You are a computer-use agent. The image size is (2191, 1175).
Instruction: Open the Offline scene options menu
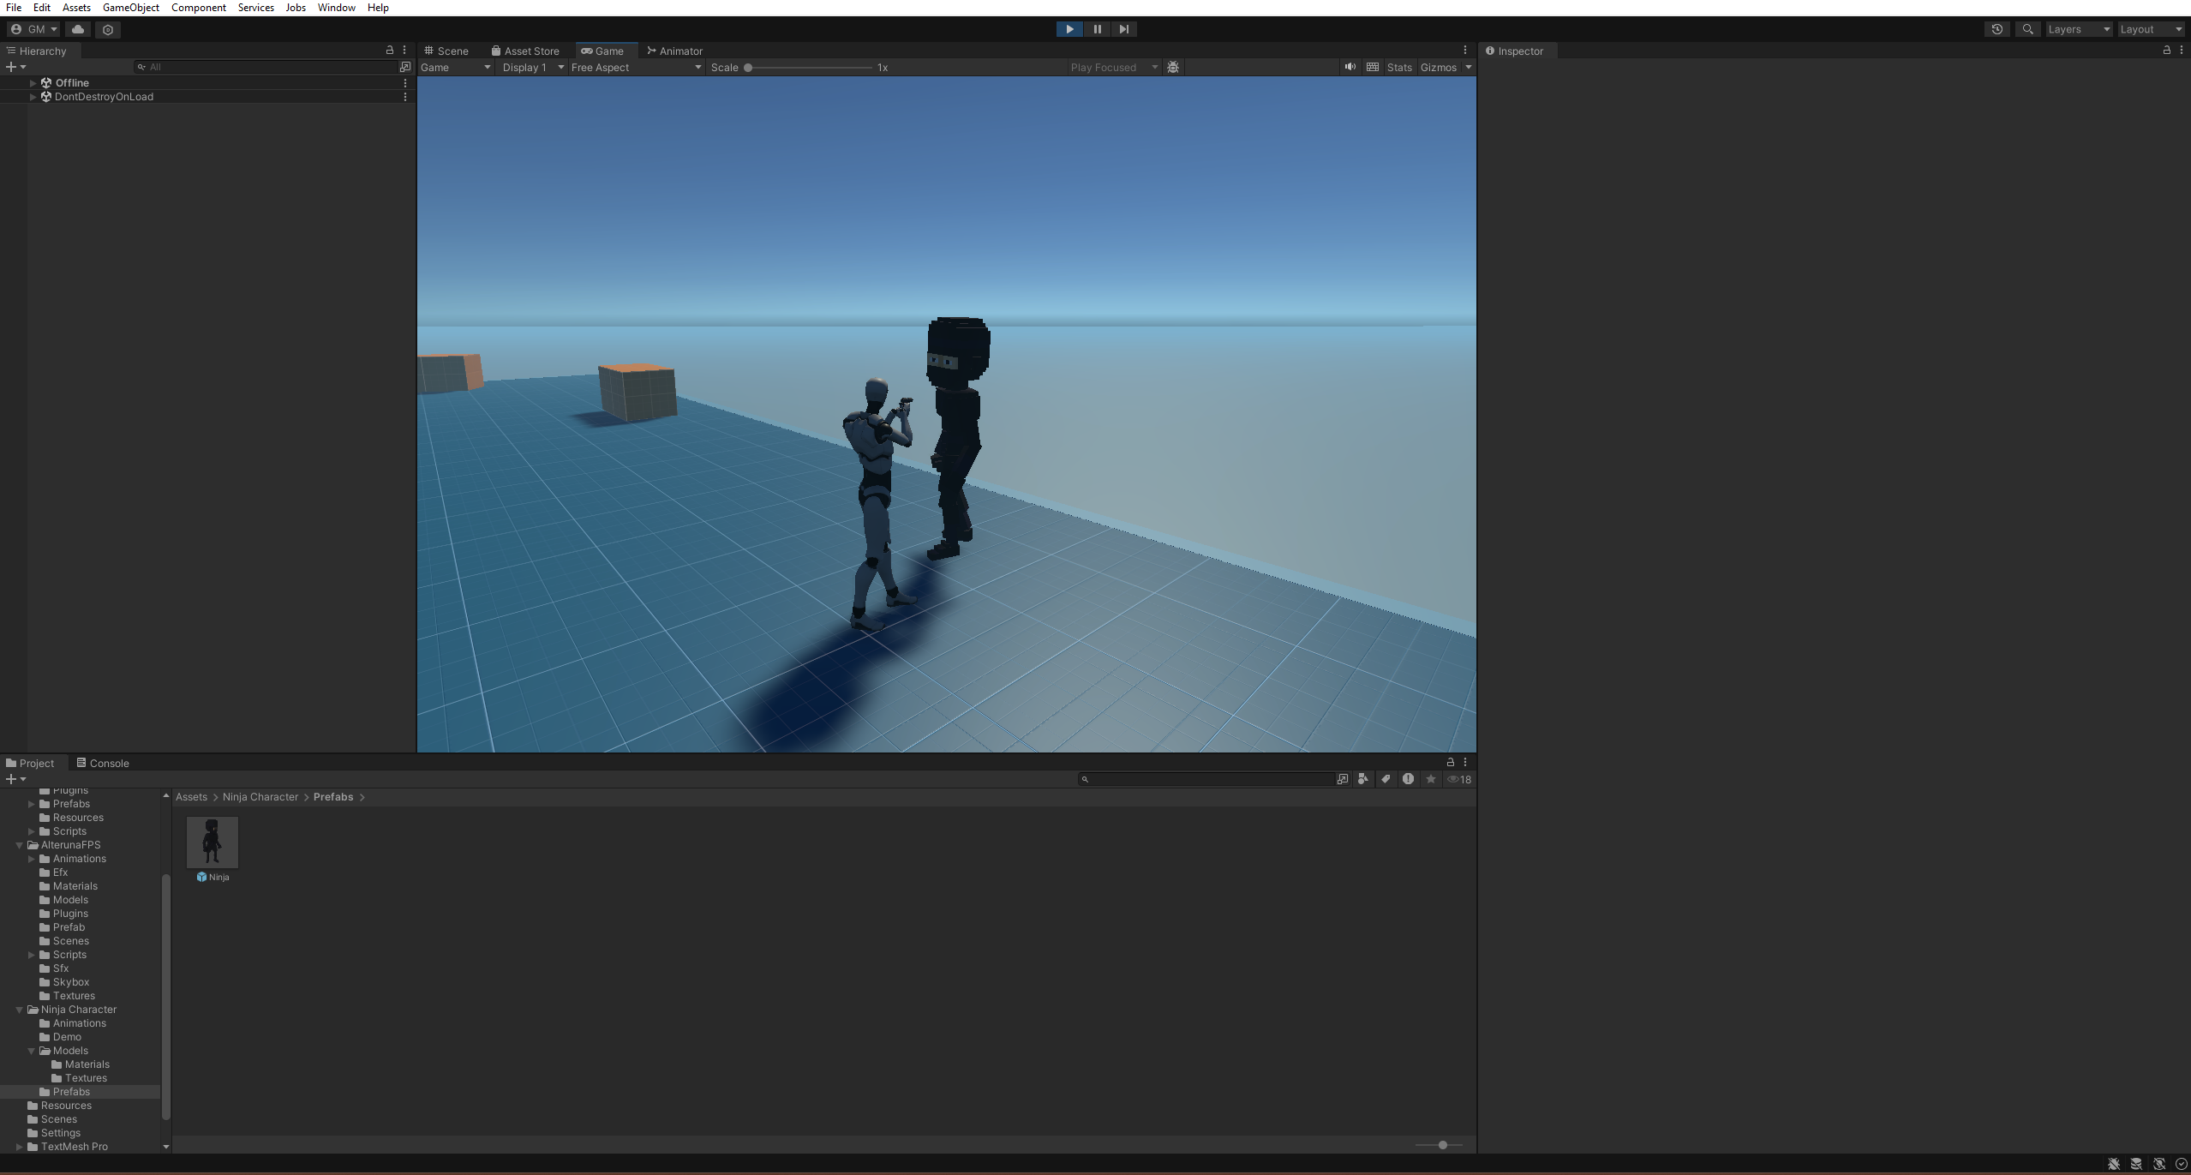pos(405,83)
